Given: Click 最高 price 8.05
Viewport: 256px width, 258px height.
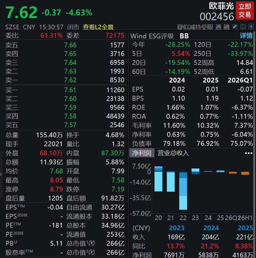Looking at the screenshot, I should (x=56, y=180).
